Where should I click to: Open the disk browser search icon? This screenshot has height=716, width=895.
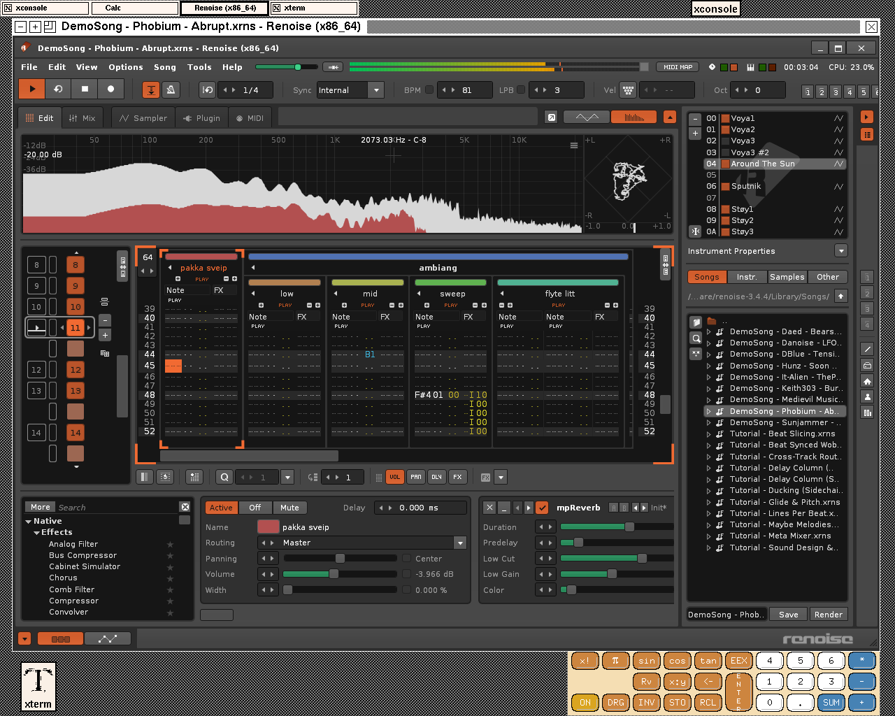tap(696, 338)
